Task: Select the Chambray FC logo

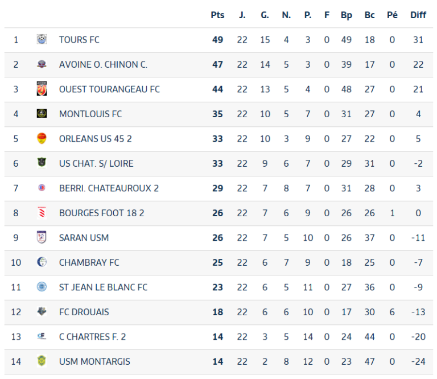Action: click(x=42, y=262)
